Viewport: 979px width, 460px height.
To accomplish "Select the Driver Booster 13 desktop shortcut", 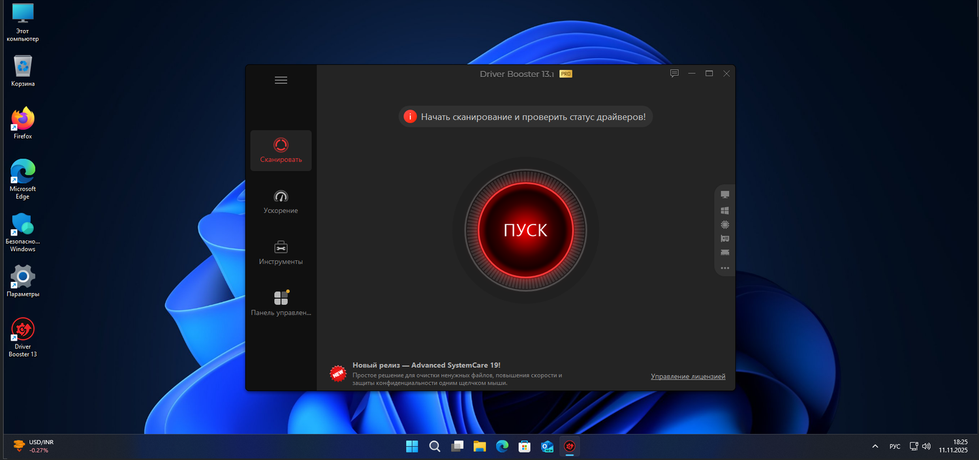I will (x=23, y=337).
